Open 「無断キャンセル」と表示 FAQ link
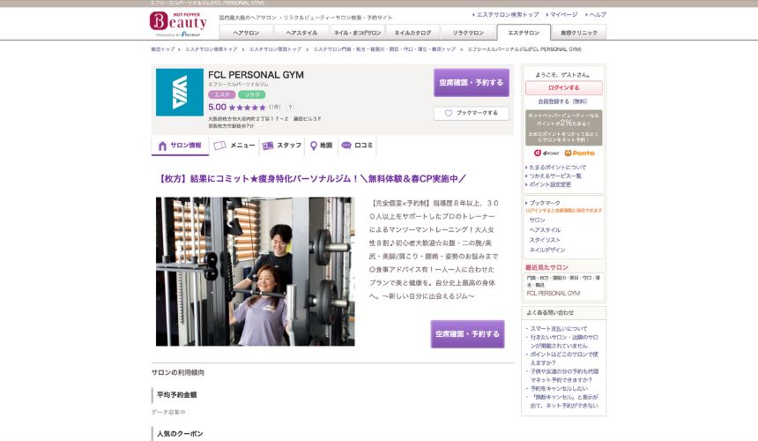This screenshot has width=758, height=441. pyautogui.click(x=564, y=401)
